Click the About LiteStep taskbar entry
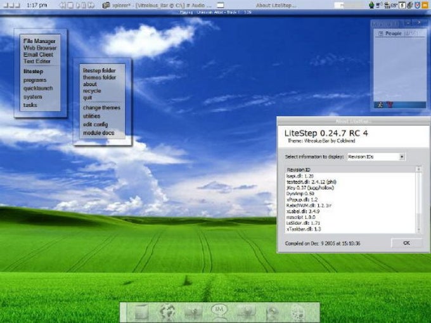The width and height of the screenshot is (431, 323). click(x=276, y=5)
